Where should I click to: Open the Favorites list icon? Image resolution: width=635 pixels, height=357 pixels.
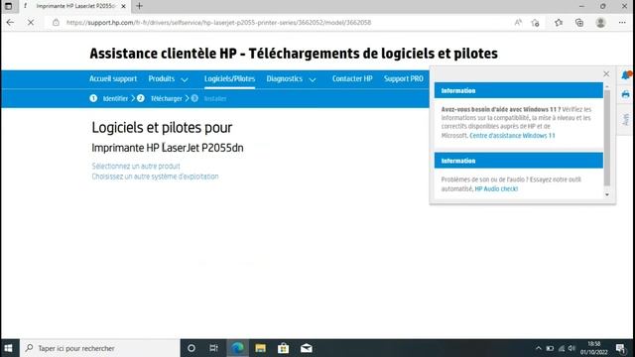[559, 23]
